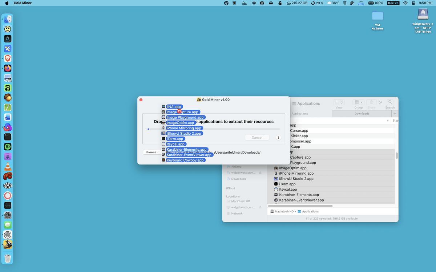Open the Trash in the Dock
Image resolution: width=436 pixels, height=272 pixels.
point(8,258)
